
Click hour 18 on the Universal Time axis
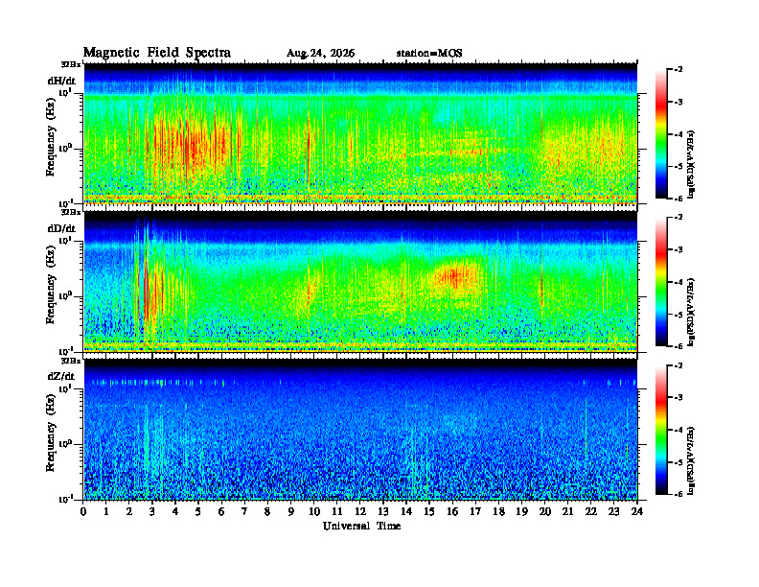point(498,512)
